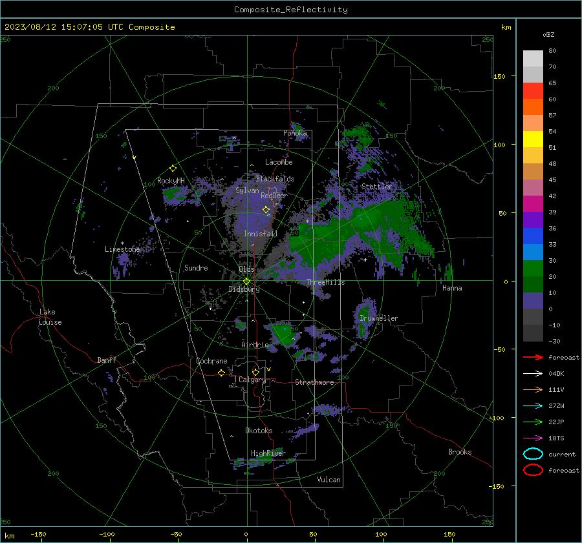Image resolution: width=582 pixels, height=543 pixels.
Task: Select the purple 36–39 dBZ swatch
Action: click(x=533, y=220)
